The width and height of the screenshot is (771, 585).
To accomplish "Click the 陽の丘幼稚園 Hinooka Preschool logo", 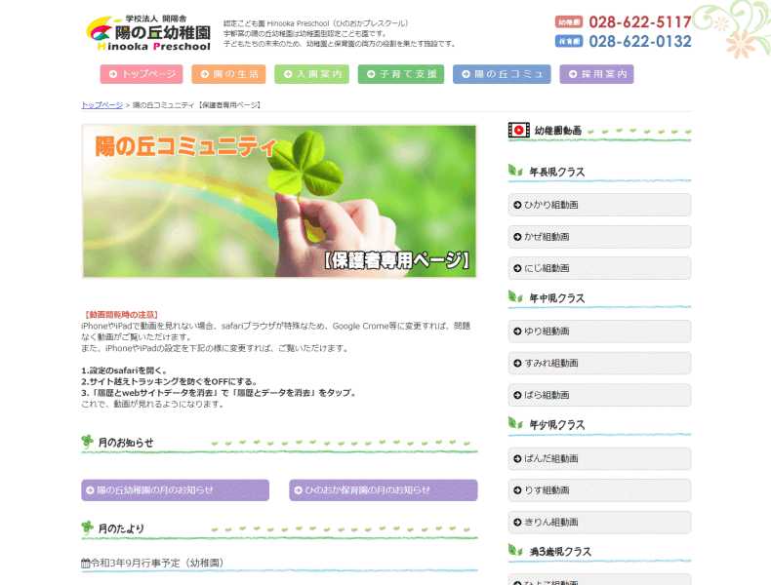I will coord(148,33).
